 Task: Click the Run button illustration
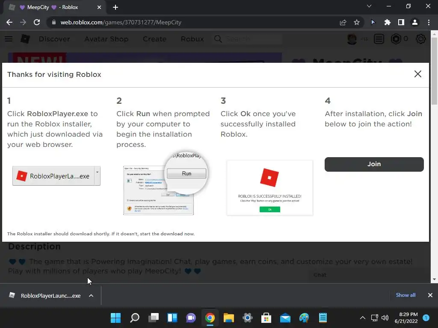(186, 173)
